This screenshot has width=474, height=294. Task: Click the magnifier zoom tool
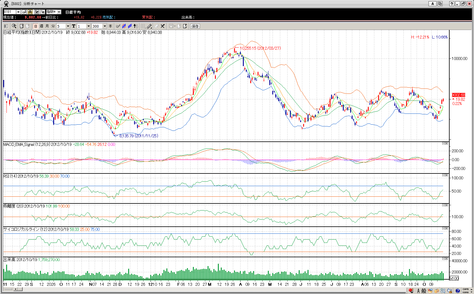point(14,26)
